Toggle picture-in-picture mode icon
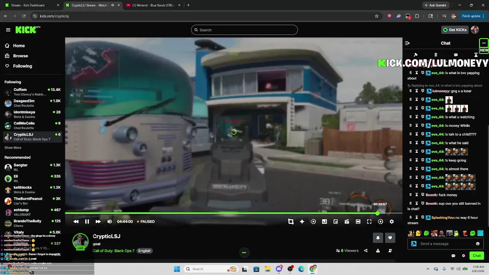Screen dimensions: 489x275 click(336, 222)
